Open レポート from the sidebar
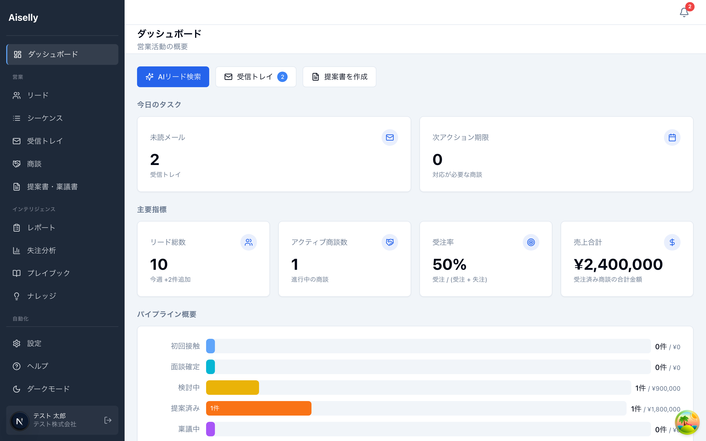Viewport: 706px width, 441px height. [62, 228]
